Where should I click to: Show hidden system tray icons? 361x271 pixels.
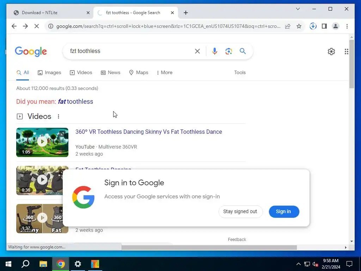[x=298, y=264]
